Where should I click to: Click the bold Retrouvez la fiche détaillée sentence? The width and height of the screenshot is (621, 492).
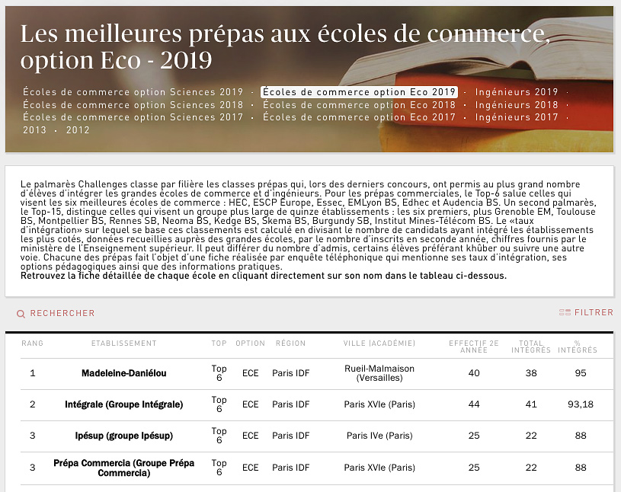(264, 276)
